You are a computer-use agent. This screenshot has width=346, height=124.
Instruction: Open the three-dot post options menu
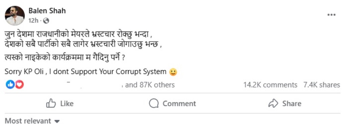click(x=331, y=15)
